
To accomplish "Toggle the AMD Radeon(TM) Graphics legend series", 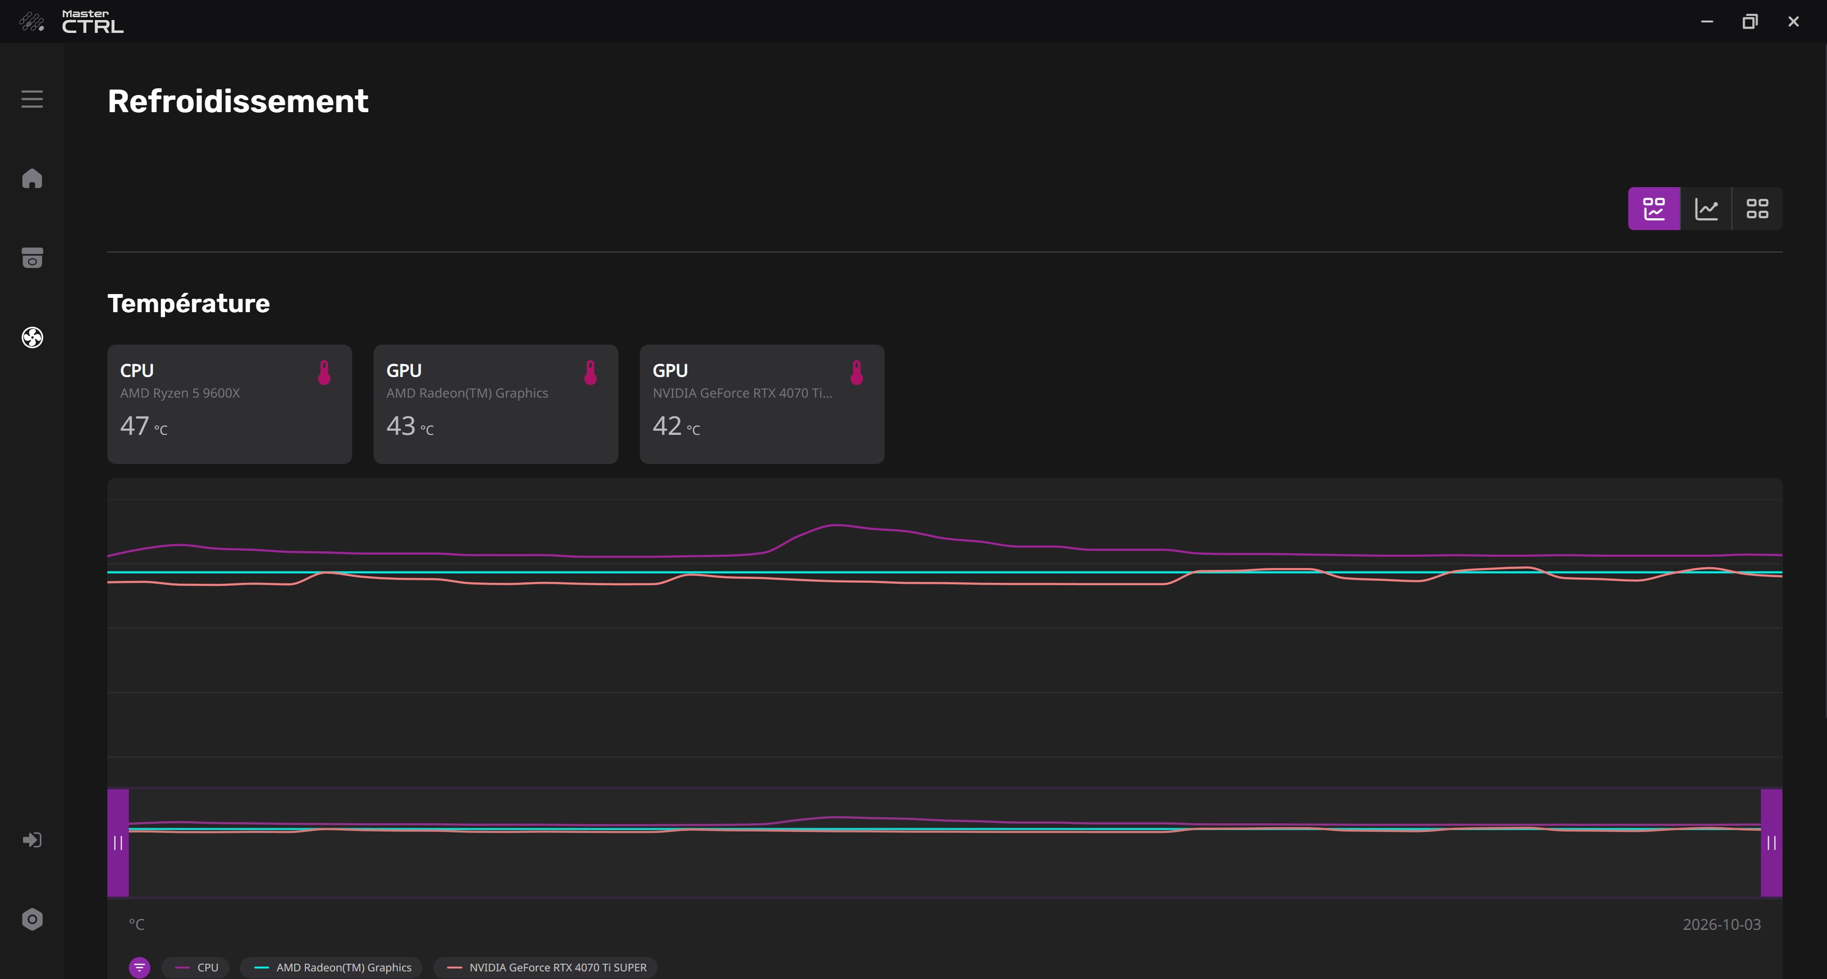I will pos(331,968).
